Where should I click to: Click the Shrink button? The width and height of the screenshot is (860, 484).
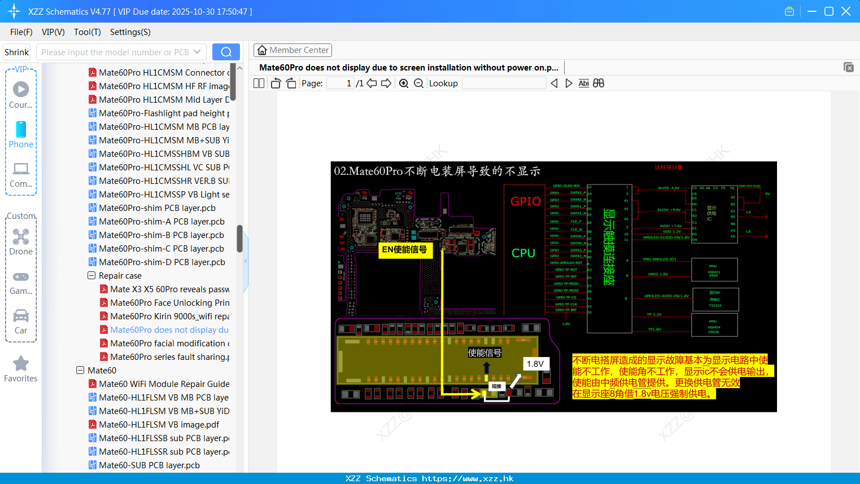[17, 52]
